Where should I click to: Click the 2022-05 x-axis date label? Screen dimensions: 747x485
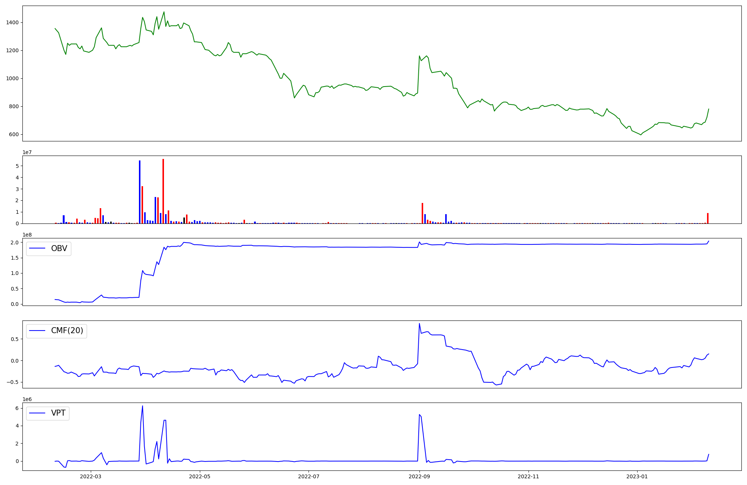(200, 476)
